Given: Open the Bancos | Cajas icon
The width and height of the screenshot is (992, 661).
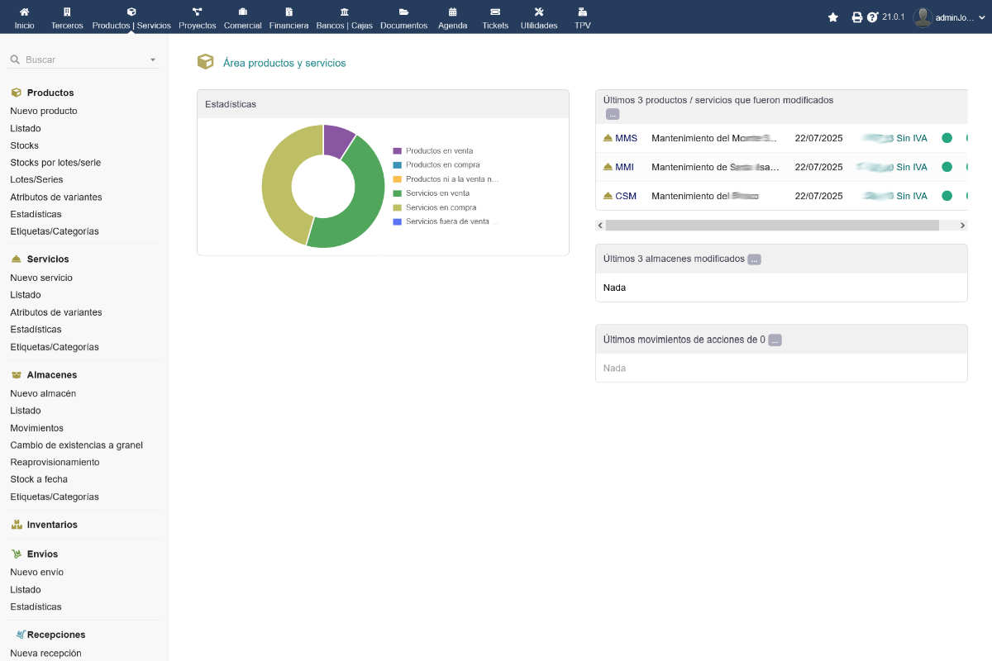Looking at the screenshot, I should [344, 12].
